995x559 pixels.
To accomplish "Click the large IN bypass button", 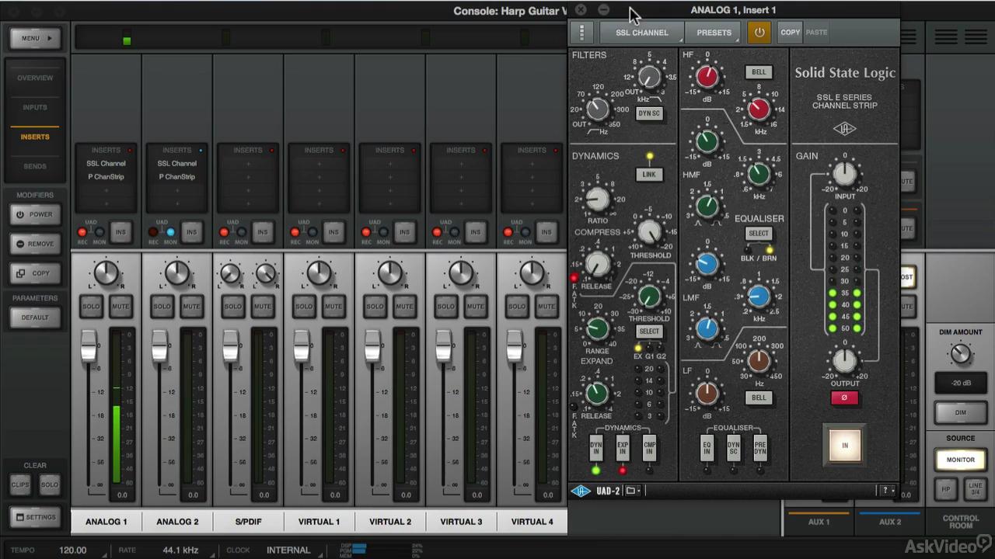I will click(x=845, y=446).
